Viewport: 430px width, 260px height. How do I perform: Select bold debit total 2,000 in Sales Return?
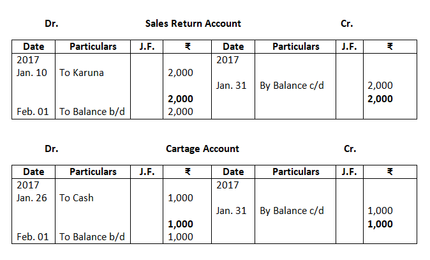pyautogui.click(x=181, y=98)
